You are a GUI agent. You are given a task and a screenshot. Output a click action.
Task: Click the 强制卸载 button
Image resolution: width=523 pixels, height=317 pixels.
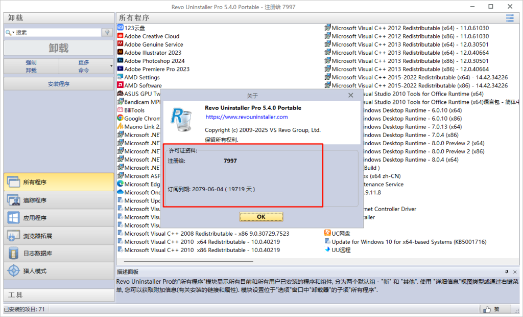[31, 66]
